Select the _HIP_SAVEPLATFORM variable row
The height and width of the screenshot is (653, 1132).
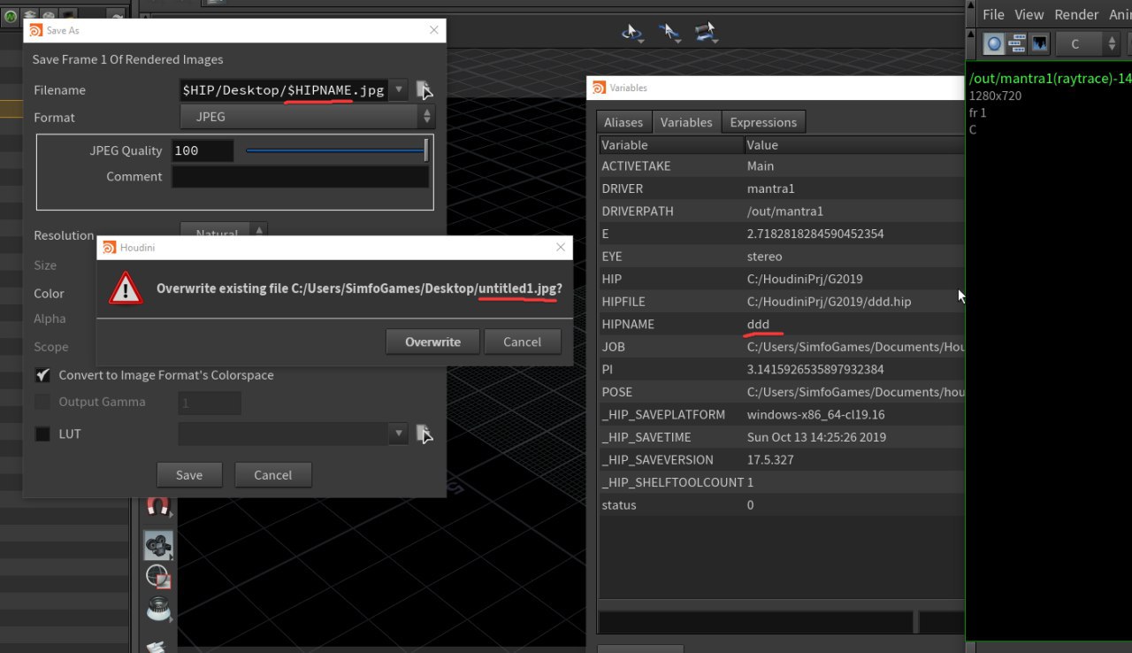(781, 414)
